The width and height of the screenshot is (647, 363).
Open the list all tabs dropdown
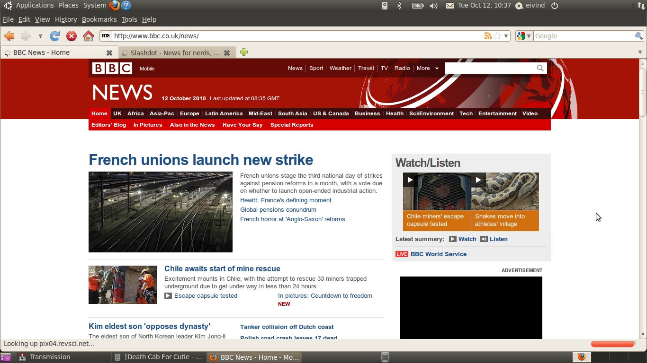pyautogui.click(x=640, y=52)
